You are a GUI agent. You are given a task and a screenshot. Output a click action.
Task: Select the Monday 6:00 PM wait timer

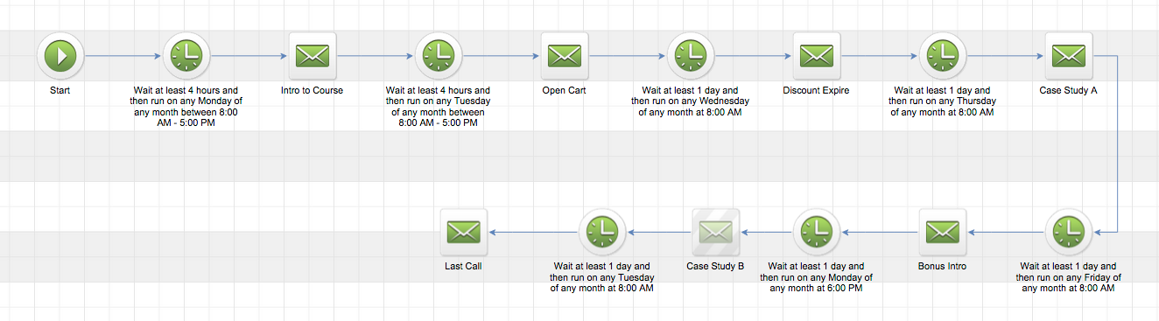[817, 232]
